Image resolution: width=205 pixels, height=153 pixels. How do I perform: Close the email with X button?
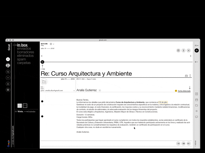click(189, 50)
